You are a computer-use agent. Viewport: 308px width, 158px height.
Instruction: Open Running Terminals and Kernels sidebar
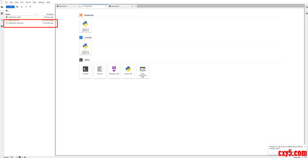coord(2,13)
